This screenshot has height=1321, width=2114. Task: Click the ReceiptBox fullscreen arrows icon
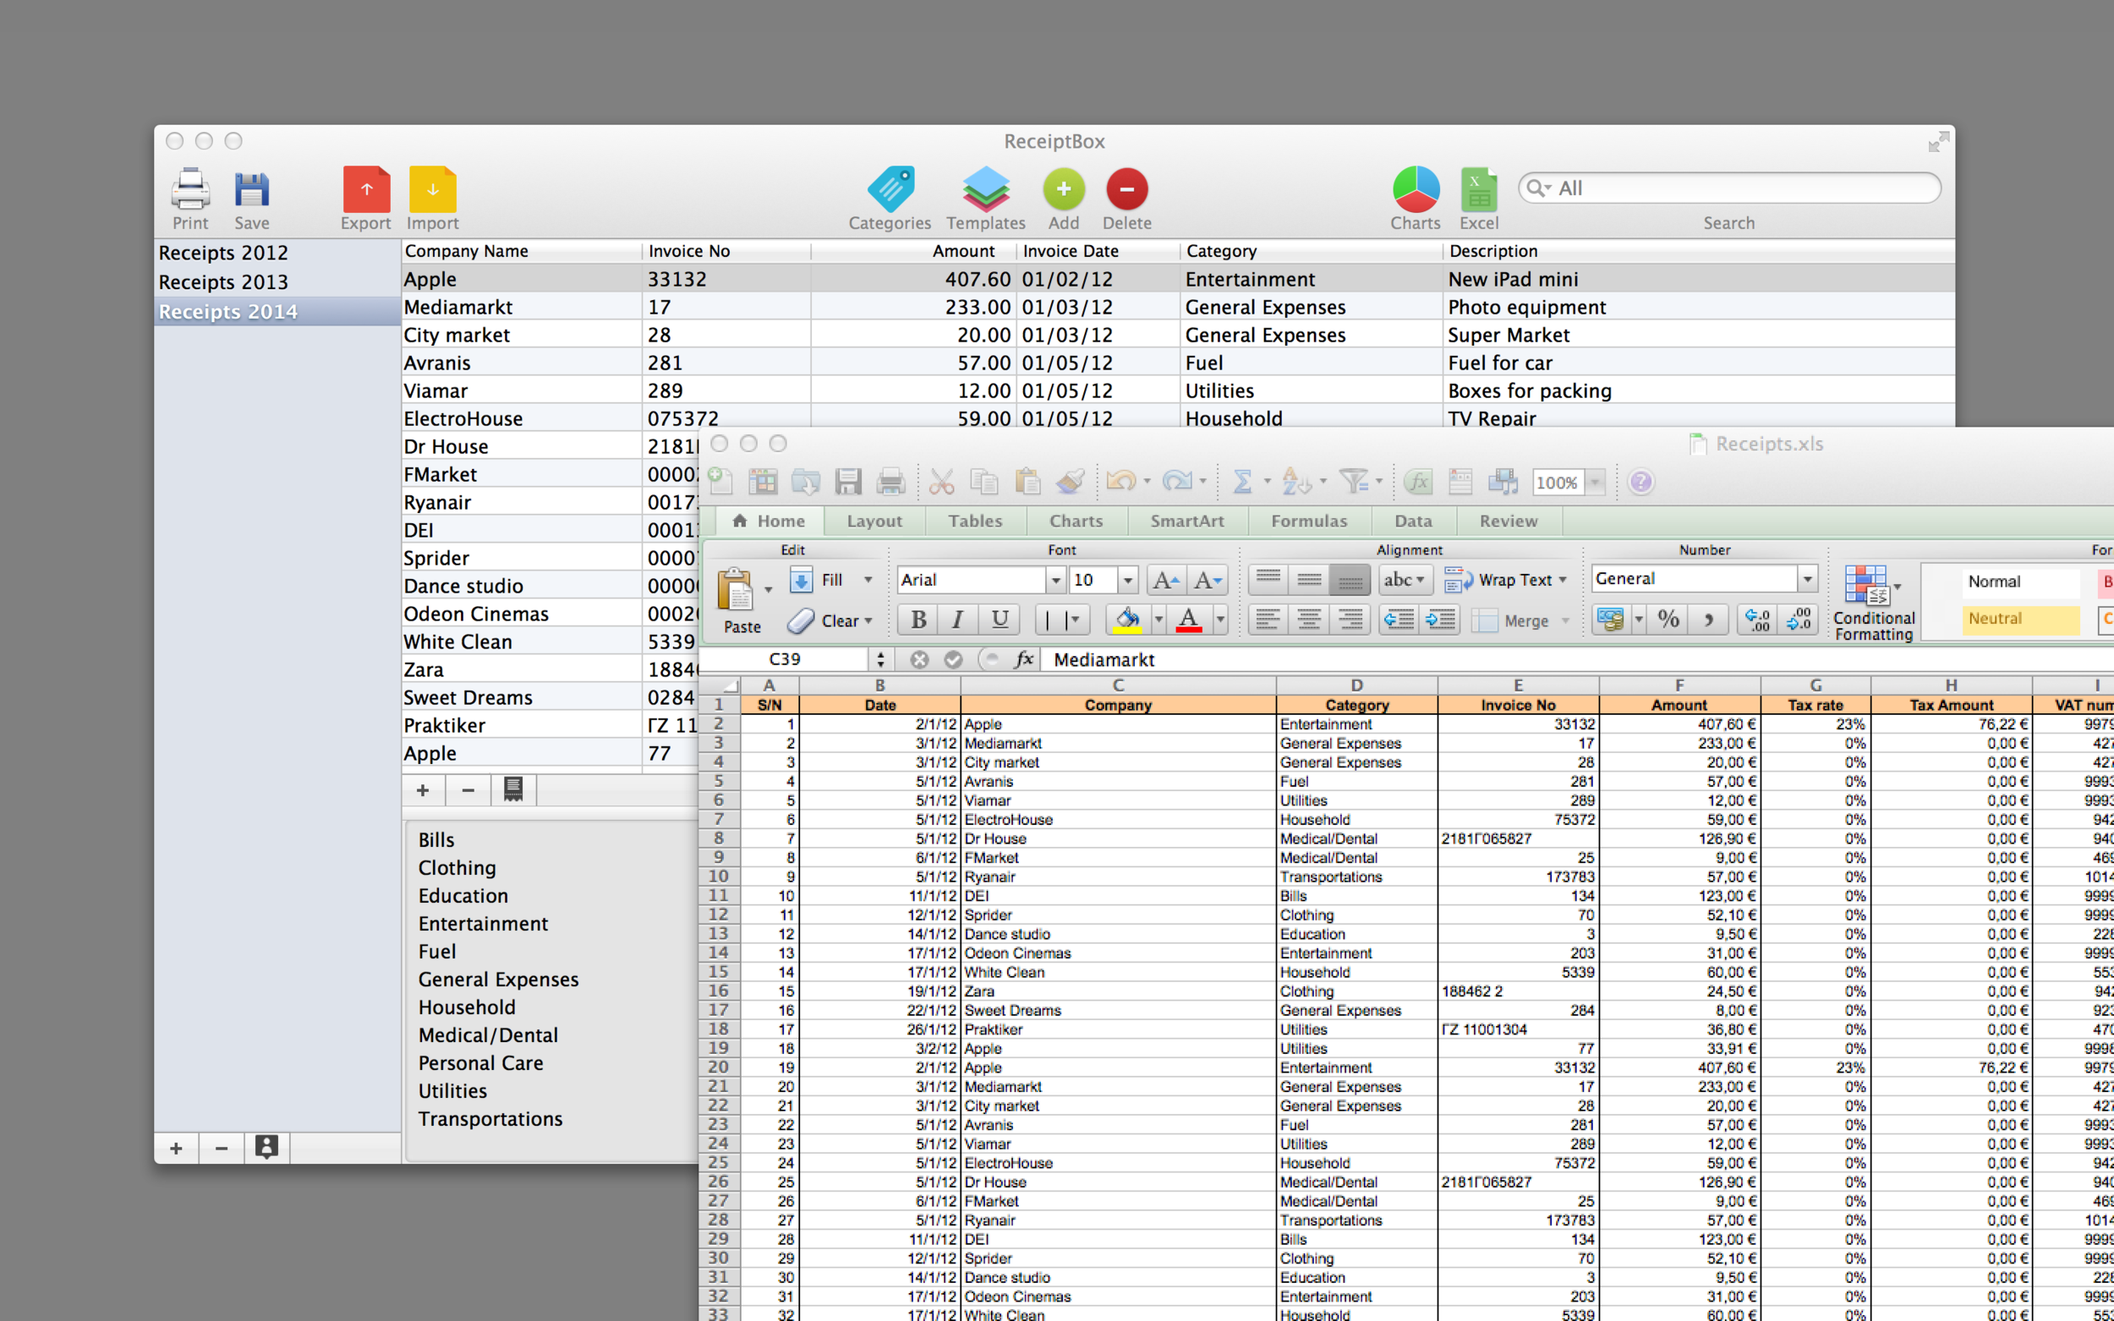click(1937, 141)
